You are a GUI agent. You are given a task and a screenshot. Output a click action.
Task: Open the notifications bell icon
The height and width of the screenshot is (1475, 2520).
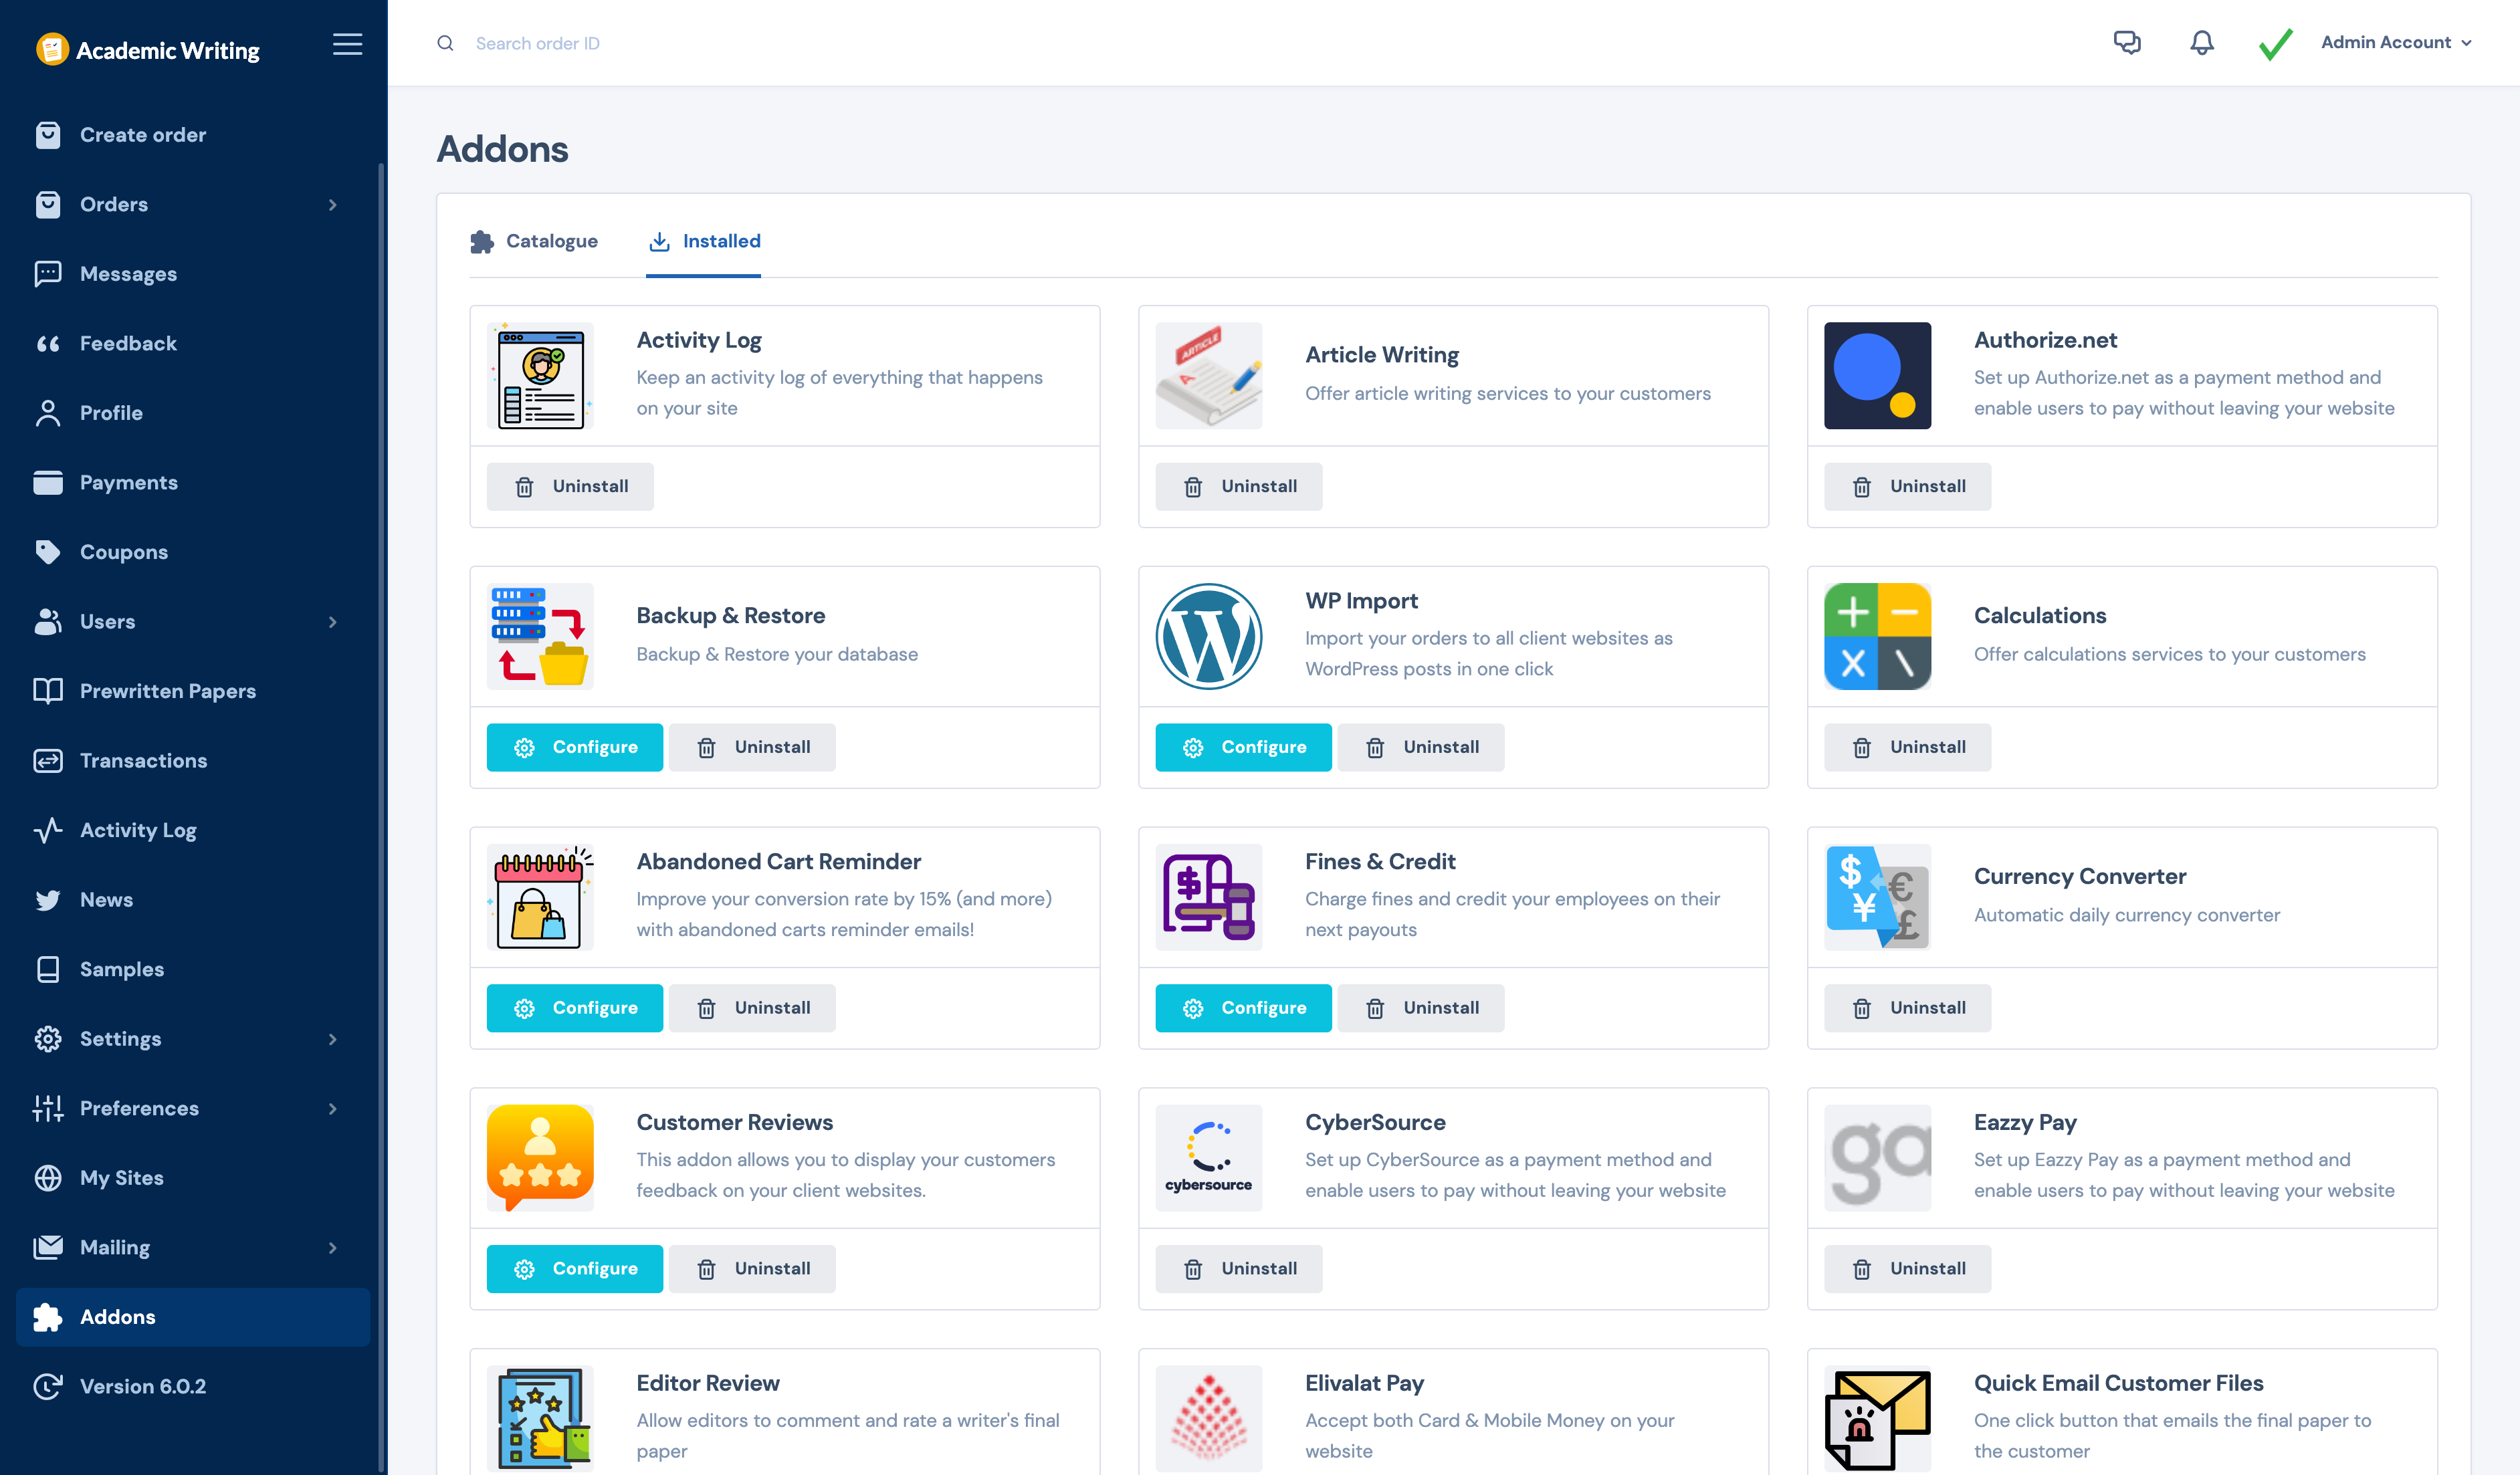coord(2200,43)
